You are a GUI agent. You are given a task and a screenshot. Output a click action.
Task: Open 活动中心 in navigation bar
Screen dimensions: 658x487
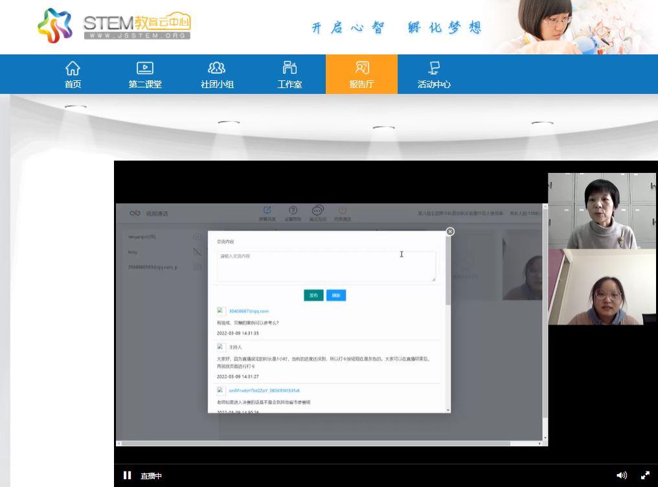tap(433, 74)
